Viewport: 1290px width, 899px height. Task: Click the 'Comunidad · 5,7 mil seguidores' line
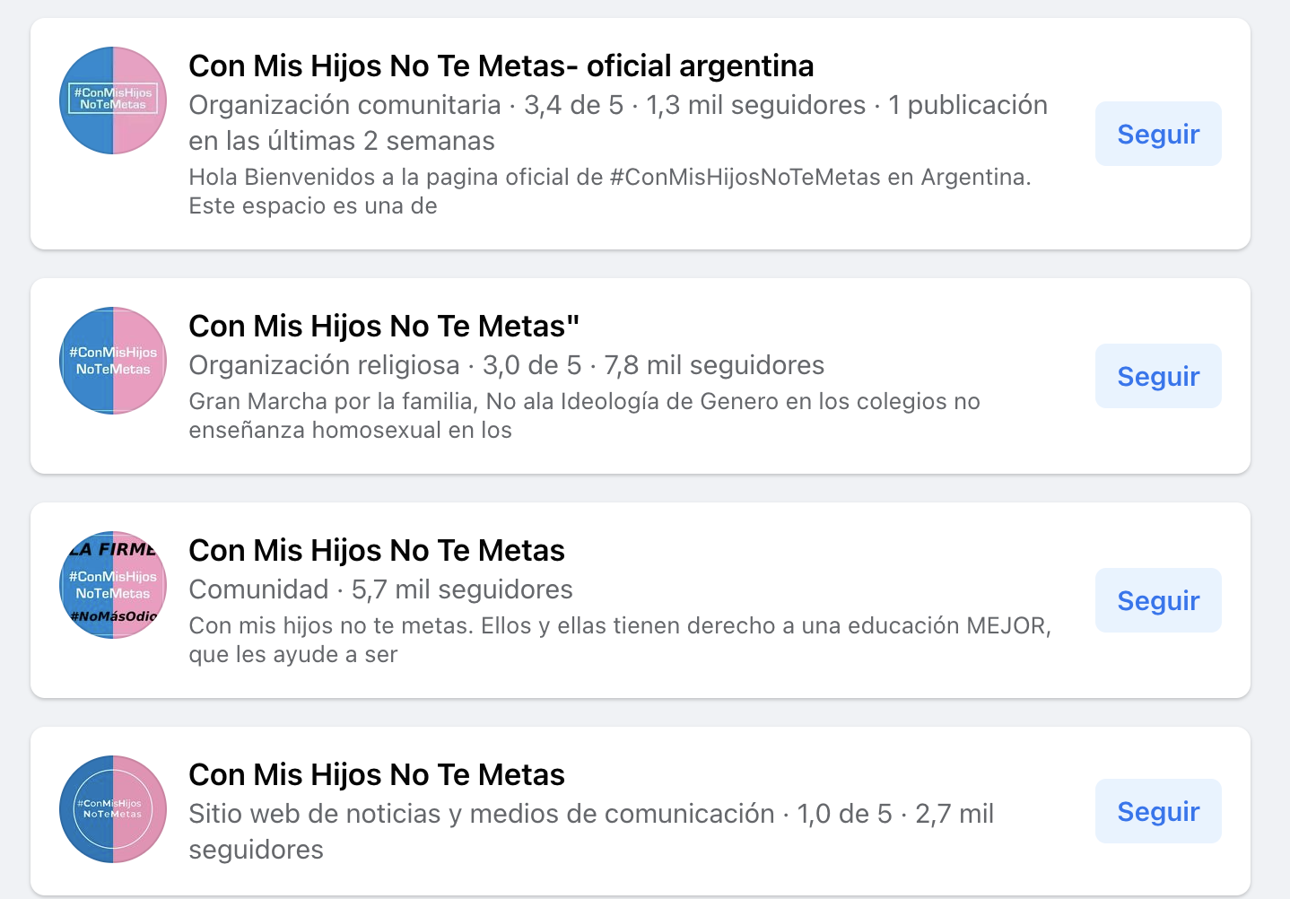[x=380, y=589]
